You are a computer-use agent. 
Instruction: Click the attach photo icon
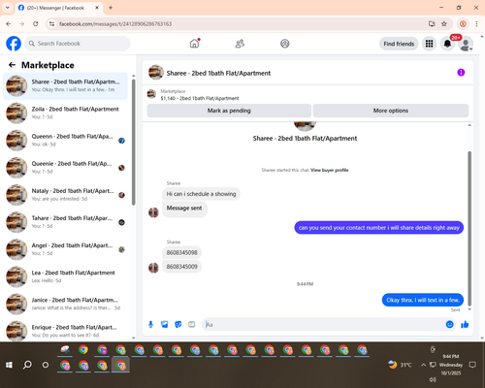tap(165, 324)
